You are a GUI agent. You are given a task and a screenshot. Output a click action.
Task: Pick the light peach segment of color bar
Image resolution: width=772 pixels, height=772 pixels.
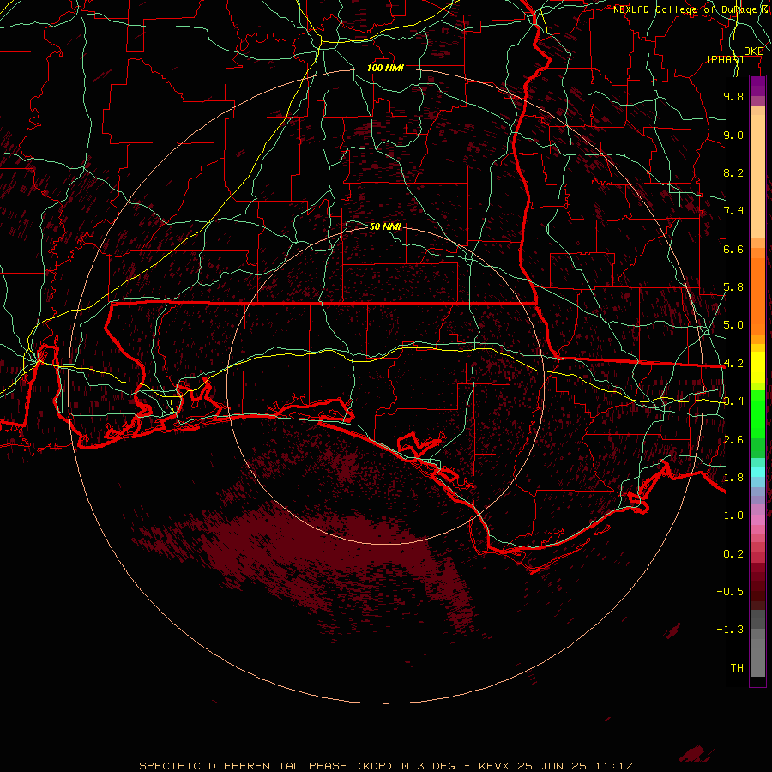click(757, 176)
